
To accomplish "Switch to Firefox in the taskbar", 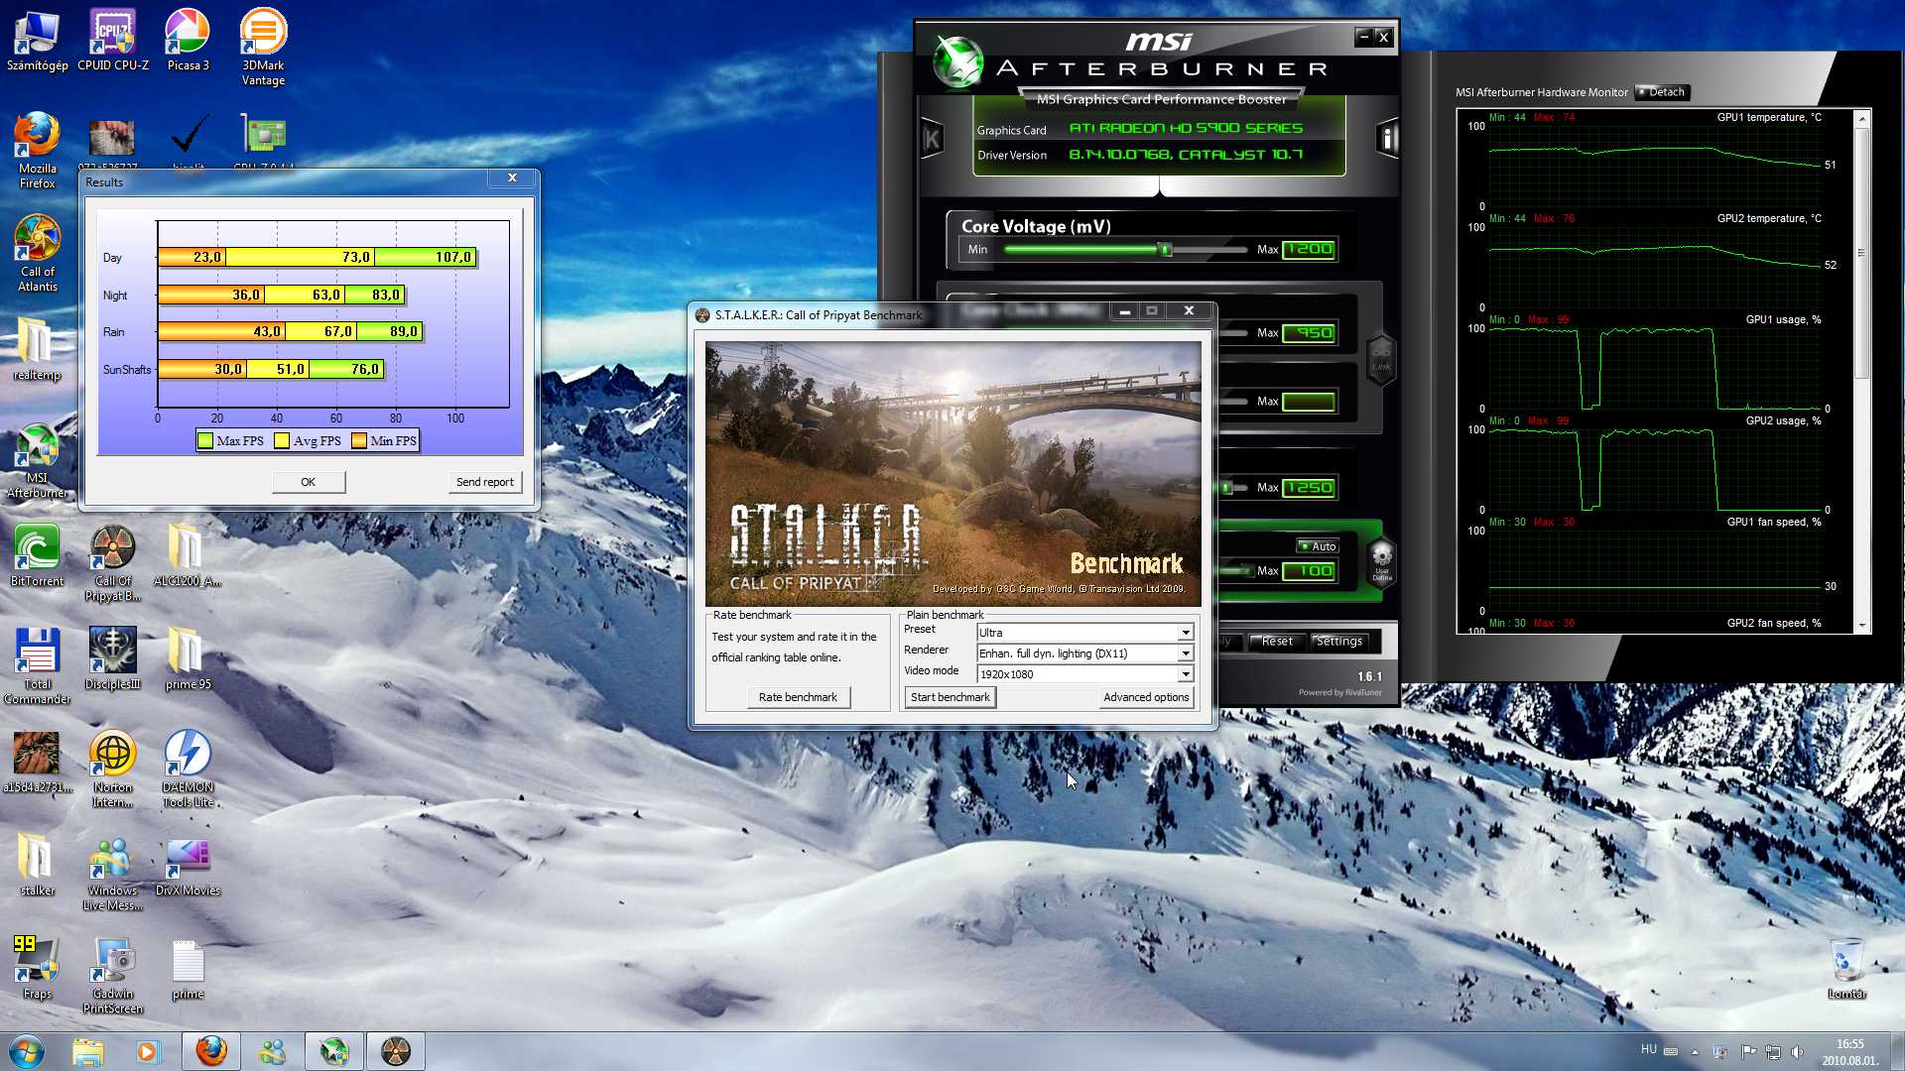I will pos(210,1051).
